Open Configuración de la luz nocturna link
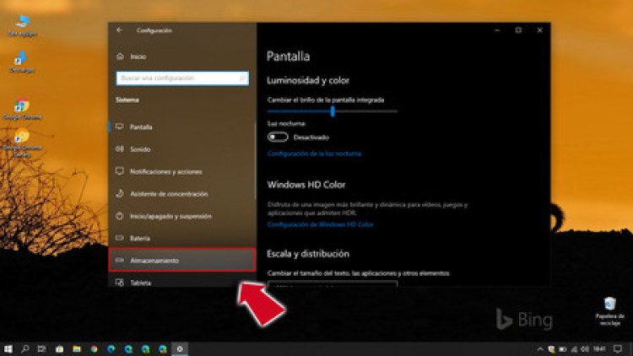The height and width of the screenshot is (356, 633). click(314, 154)
